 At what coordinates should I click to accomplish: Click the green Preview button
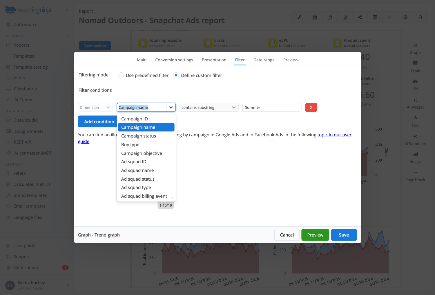pos(315,235)
